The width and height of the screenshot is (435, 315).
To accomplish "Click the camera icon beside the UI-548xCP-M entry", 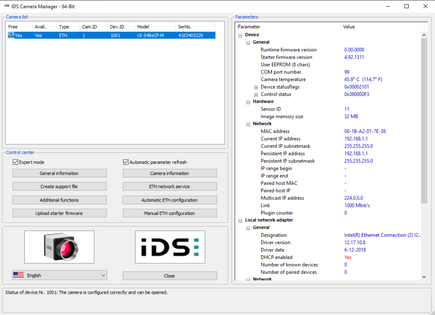I will tap(11, 35).
